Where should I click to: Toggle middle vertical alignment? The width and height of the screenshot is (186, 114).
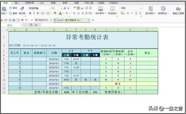[x=78, y=8]
